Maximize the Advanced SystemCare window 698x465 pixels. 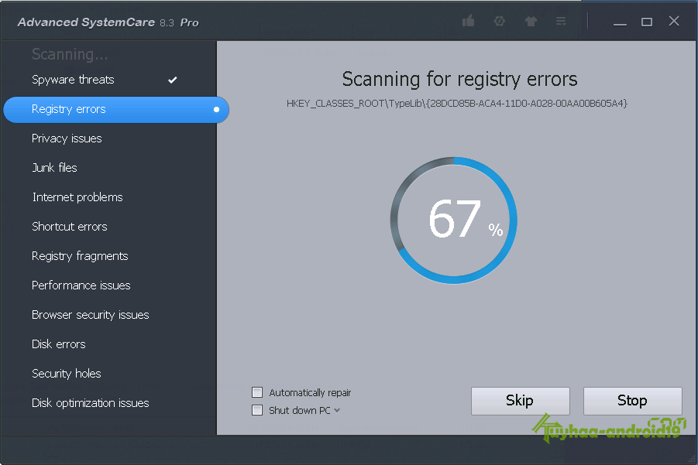coord(647,22)
